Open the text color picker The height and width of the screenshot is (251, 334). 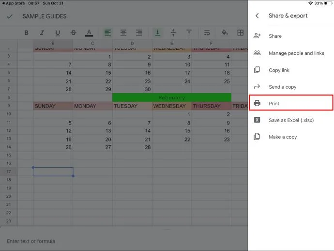click(x=89, y=33)
